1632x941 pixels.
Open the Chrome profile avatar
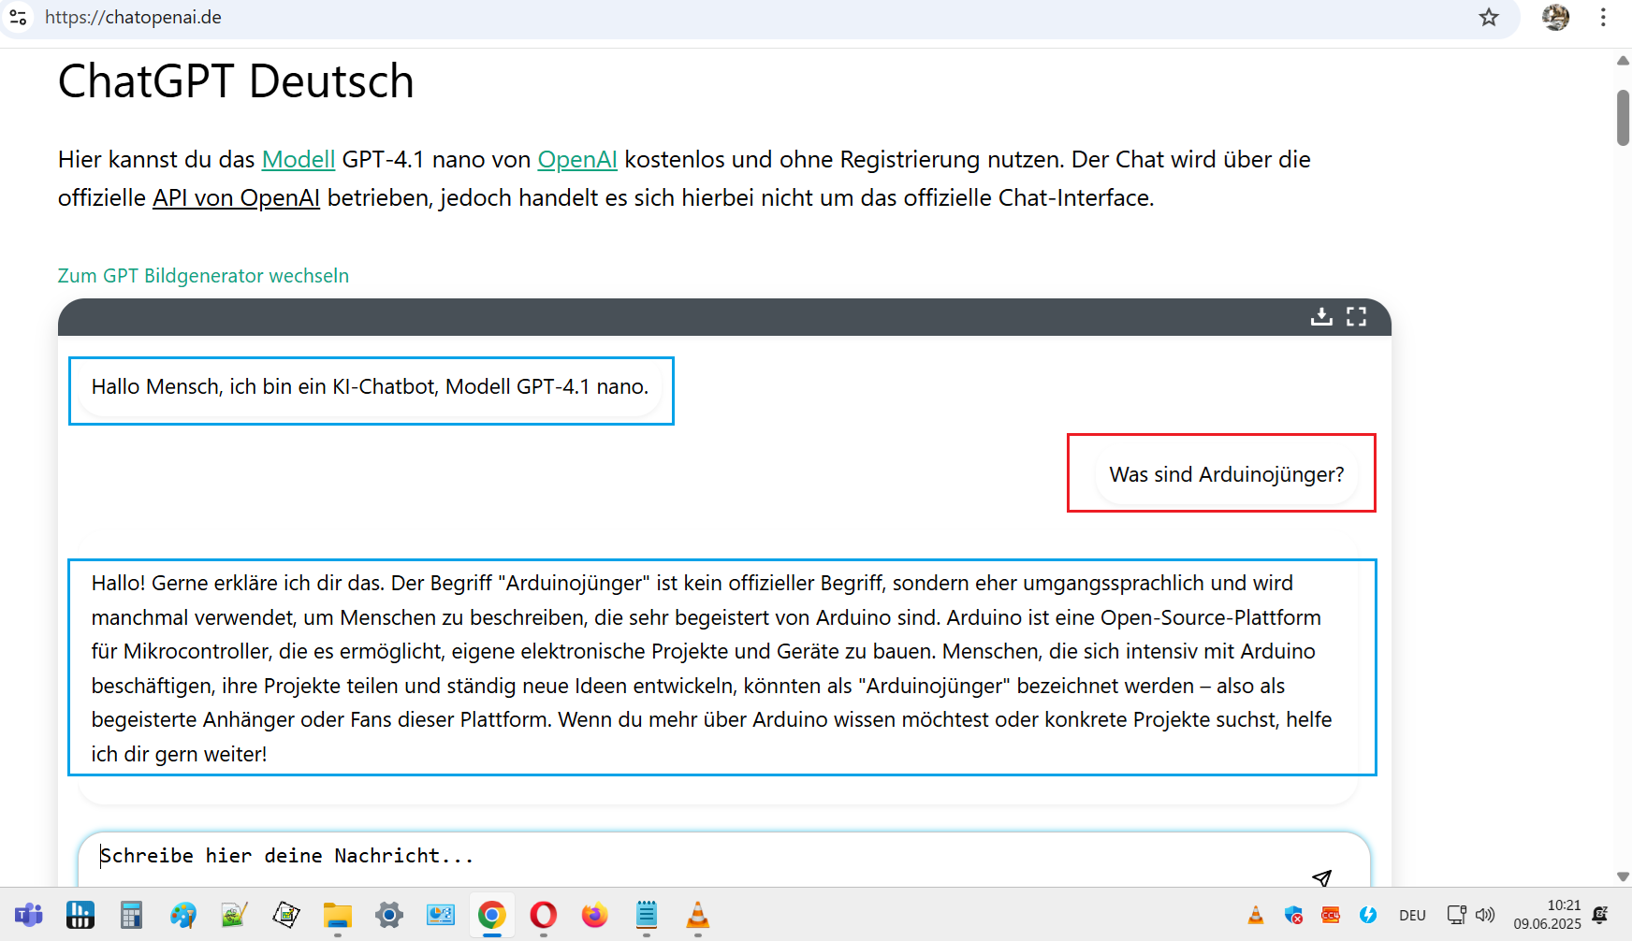click(1555, 18)
